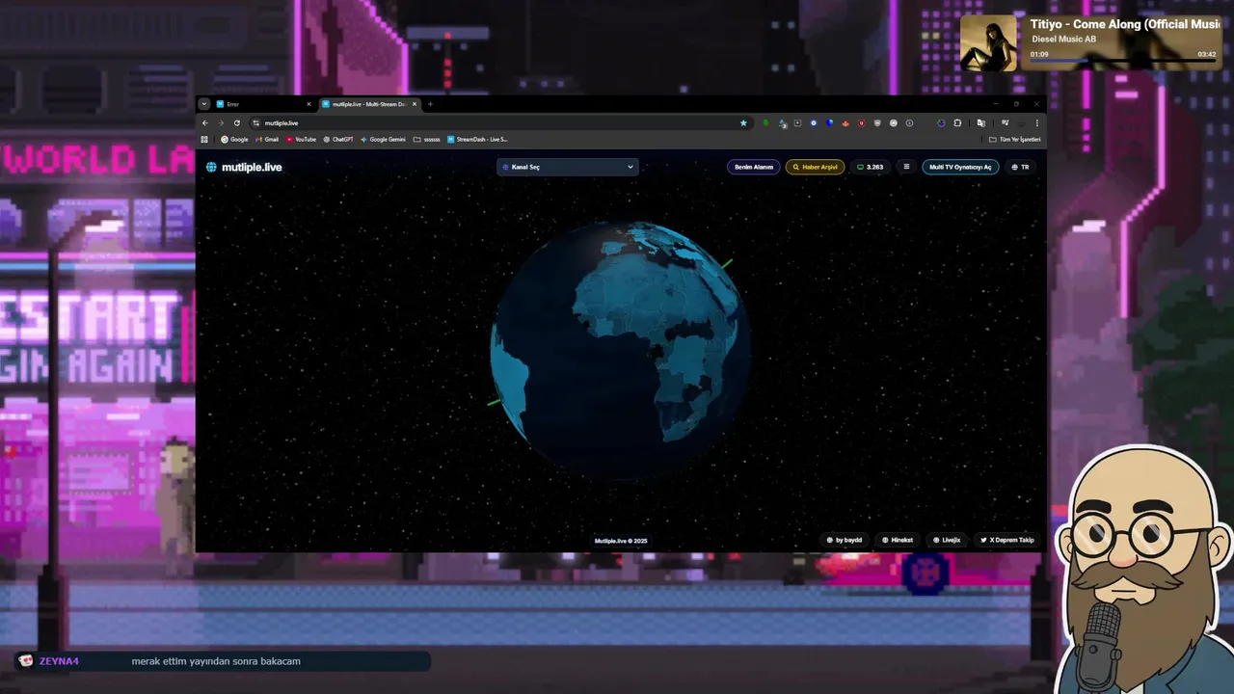Click the Titiyo - Come Along song title
Viewport: 1234px width, 694px height.
tap(1125, 24)
